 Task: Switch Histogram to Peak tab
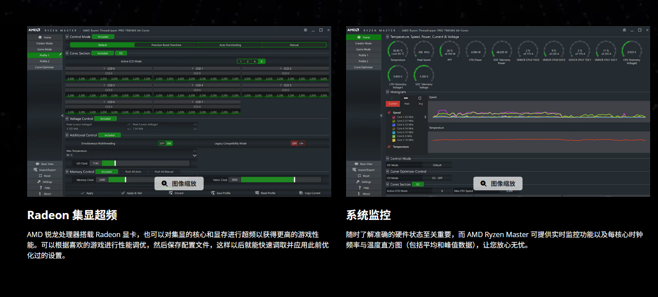coord(407,104)
